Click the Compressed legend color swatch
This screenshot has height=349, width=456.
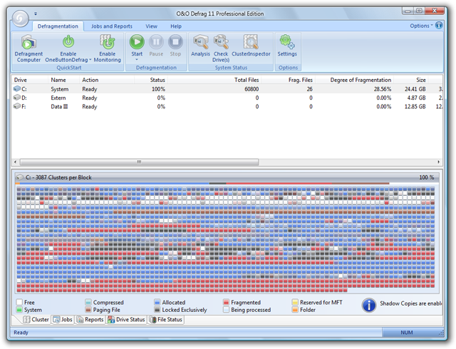[x=88, y=302]
